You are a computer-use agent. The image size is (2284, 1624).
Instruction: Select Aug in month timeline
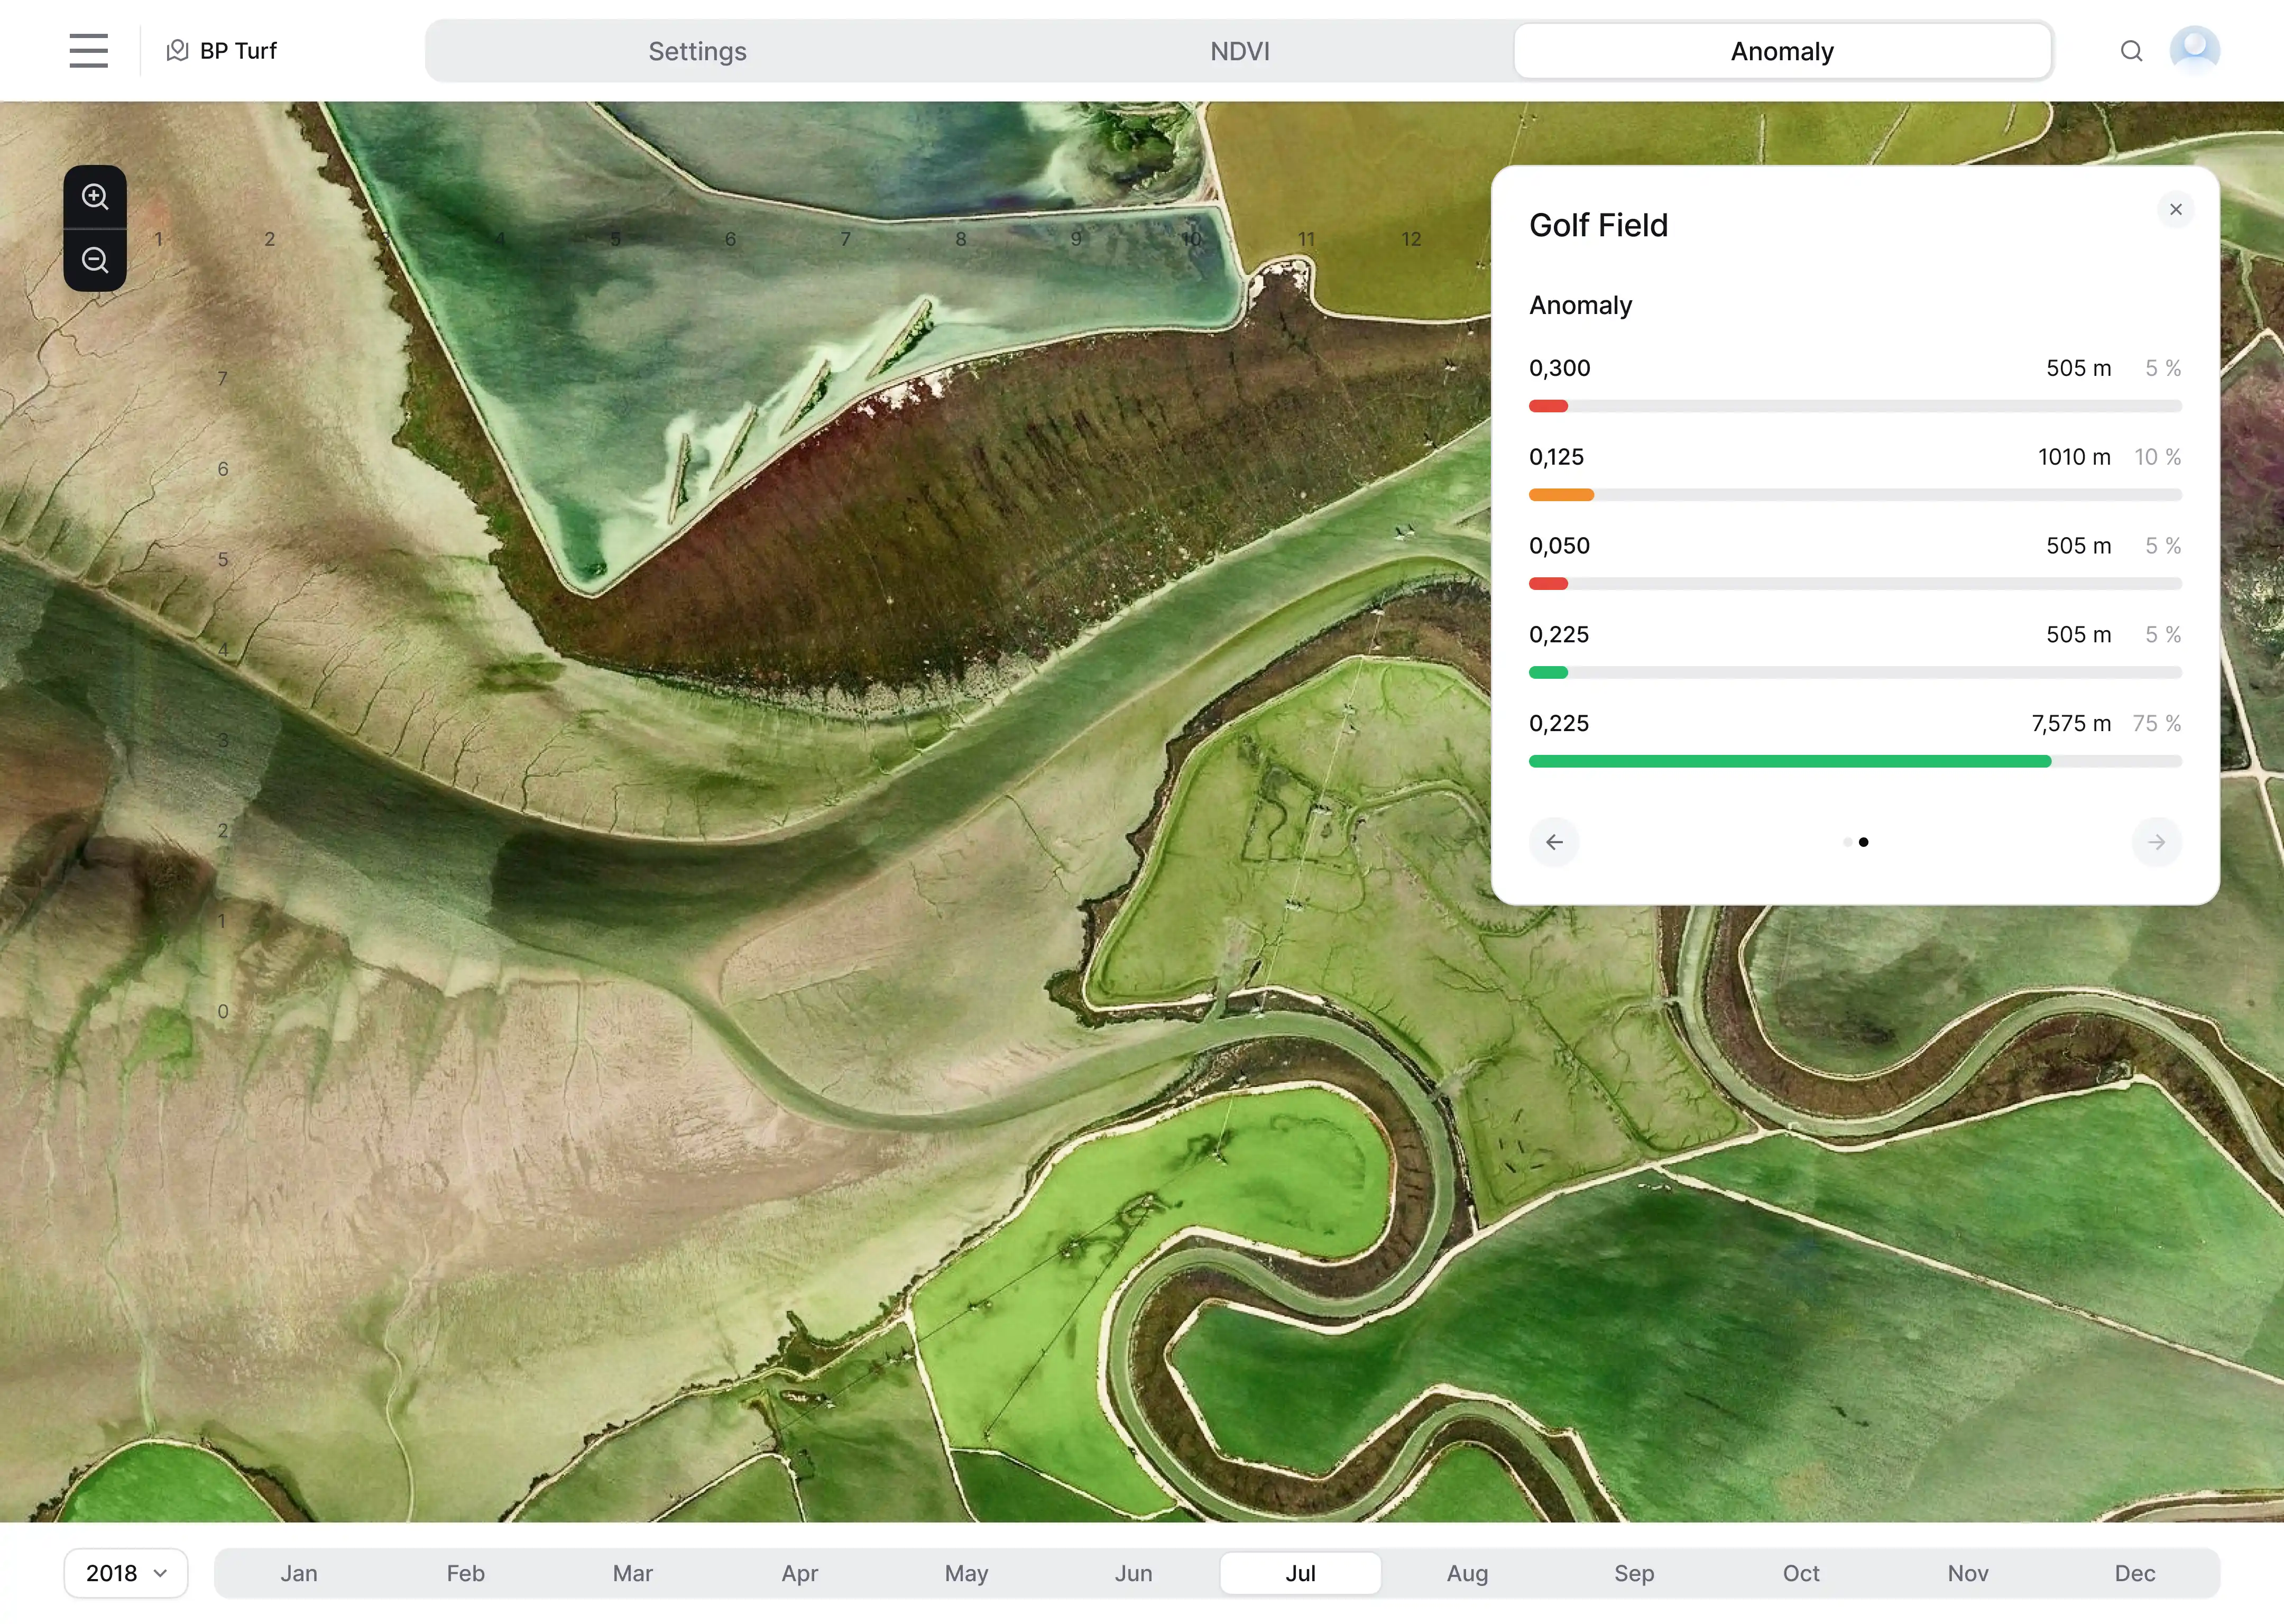coord(1467,1573)
